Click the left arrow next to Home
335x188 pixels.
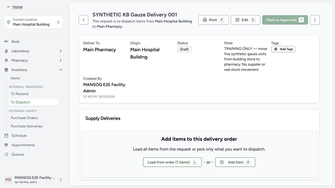click(x=9, y=7)
